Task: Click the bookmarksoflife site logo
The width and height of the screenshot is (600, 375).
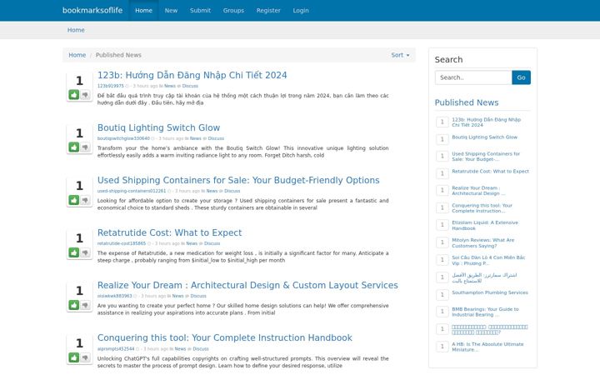Action: 92,10
